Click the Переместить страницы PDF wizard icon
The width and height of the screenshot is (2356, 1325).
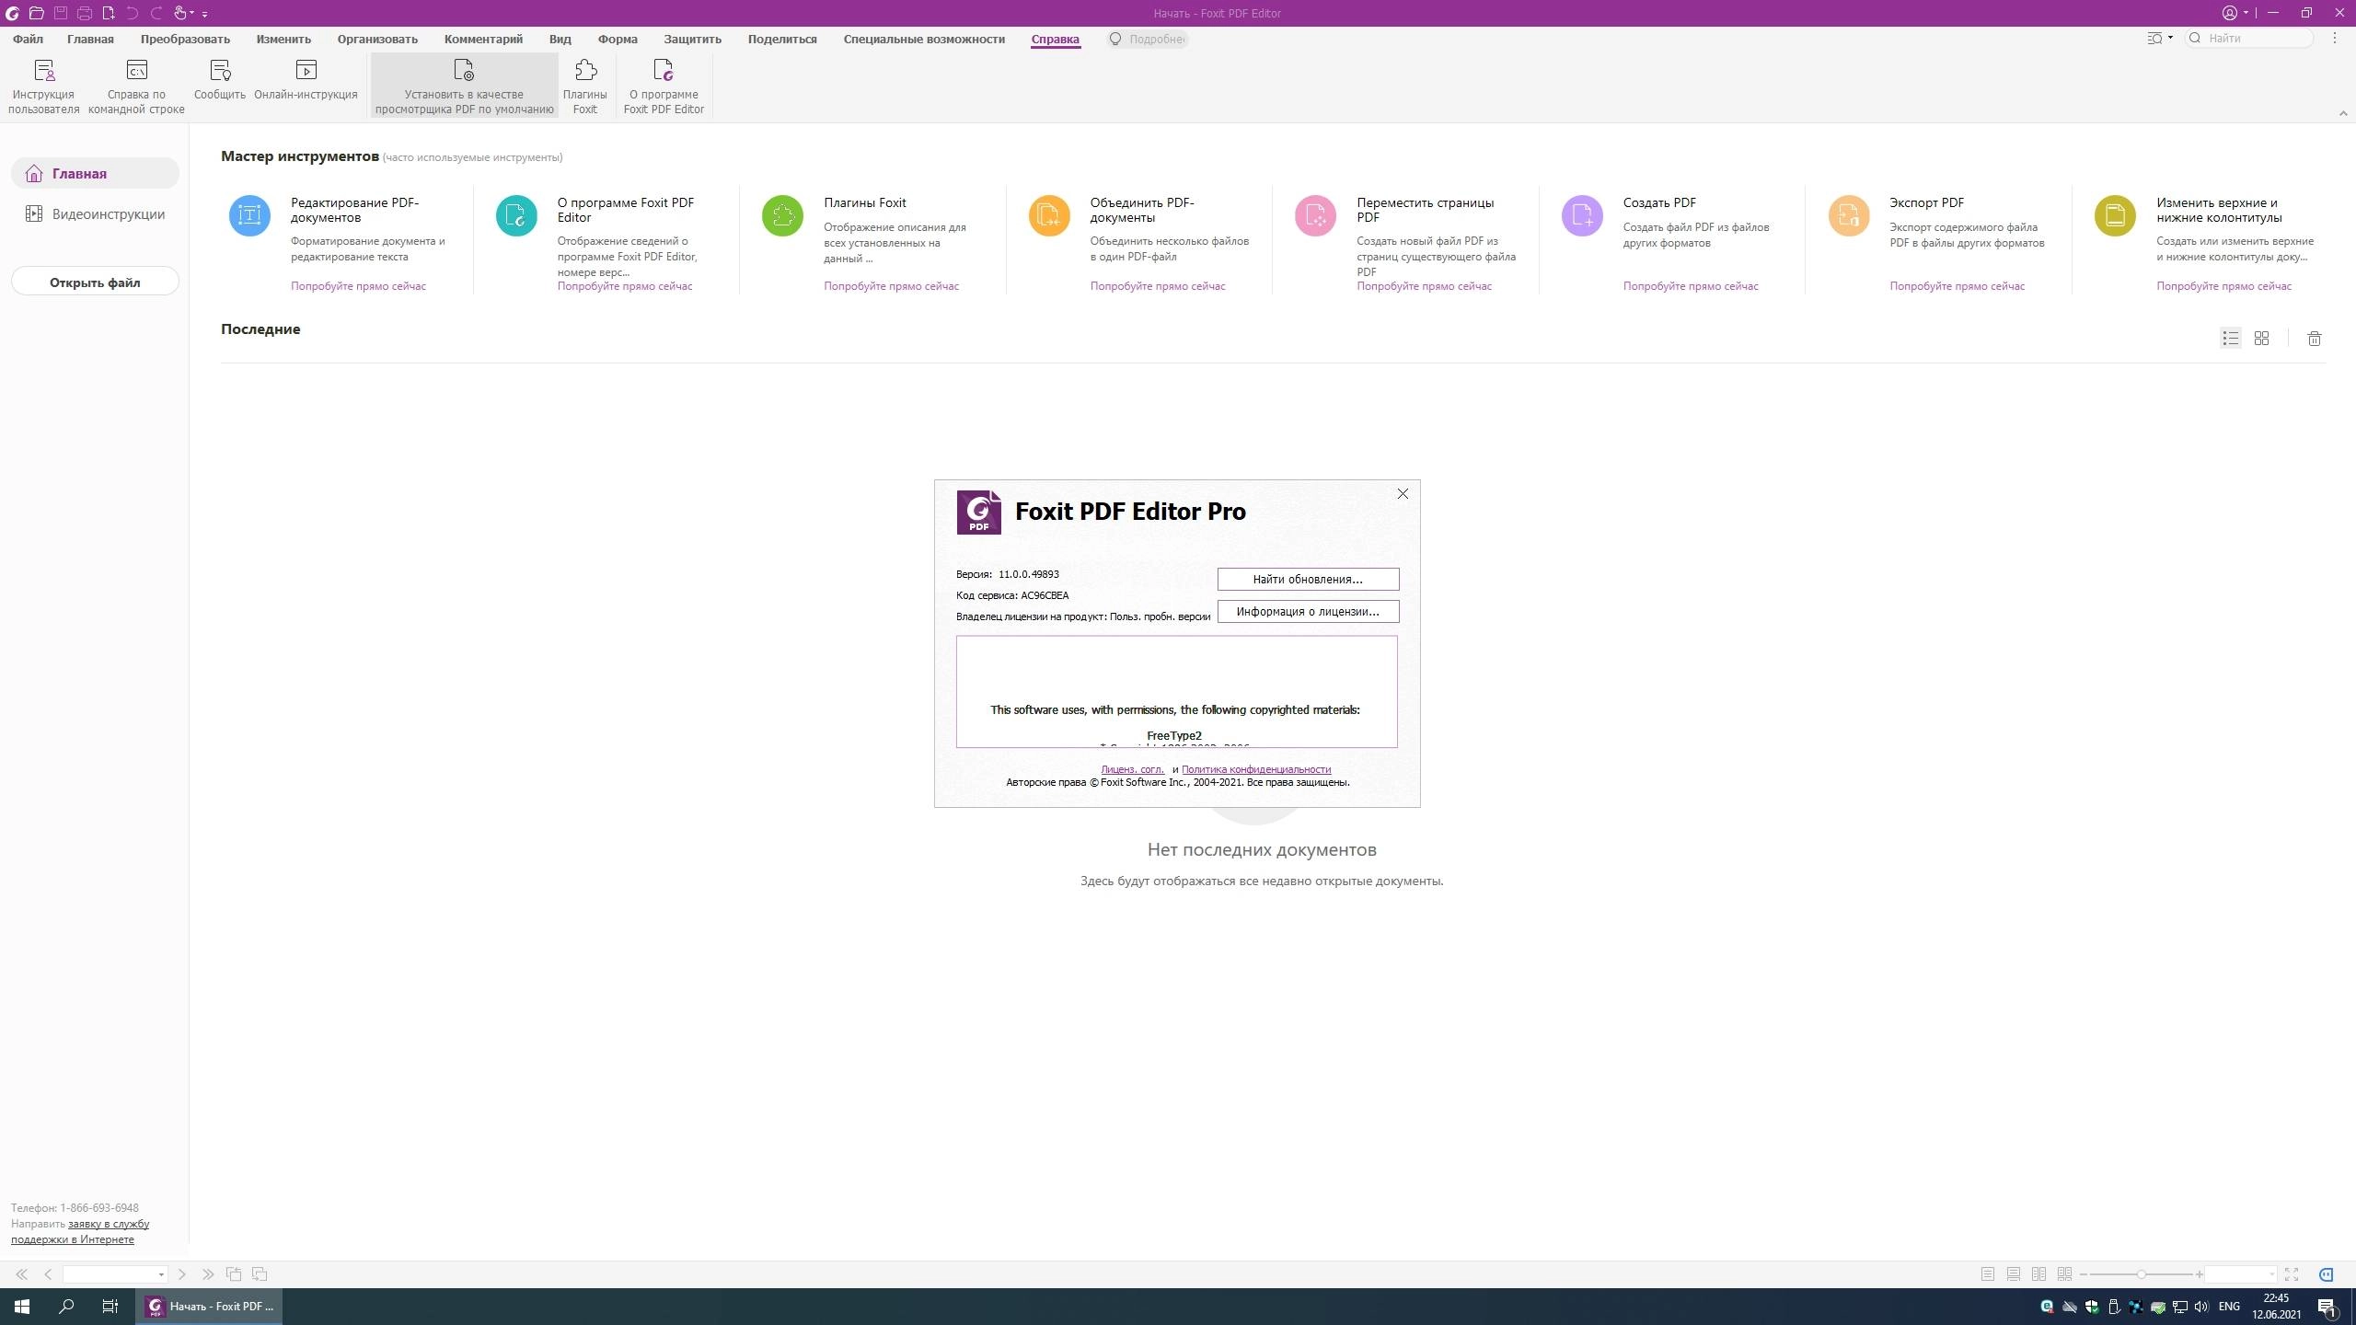(x=1315, y=216)
